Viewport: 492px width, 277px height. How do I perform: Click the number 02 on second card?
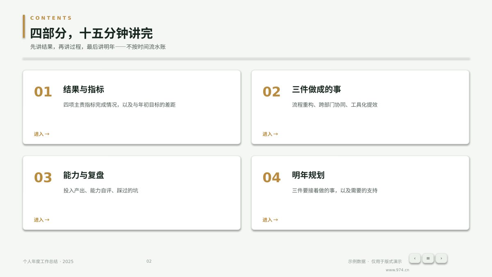pos(272,92)
